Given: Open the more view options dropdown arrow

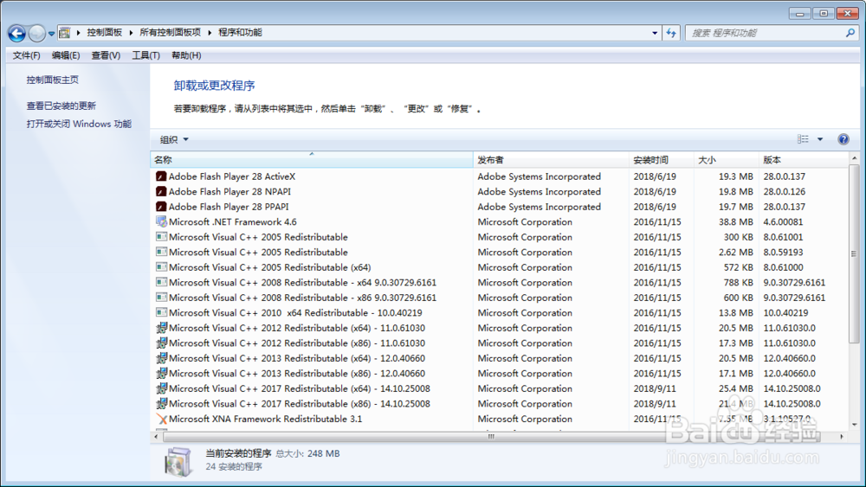Looking at the screenshot, I should pos(820,139).
